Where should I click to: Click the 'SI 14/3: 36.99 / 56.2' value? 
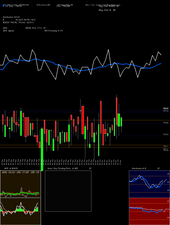pyautogui.click(x=26, y=20)
